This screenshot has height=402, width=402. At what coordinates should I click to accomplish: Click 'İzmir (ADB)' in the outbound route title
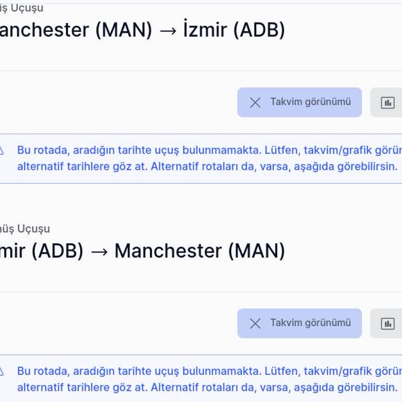234,30
